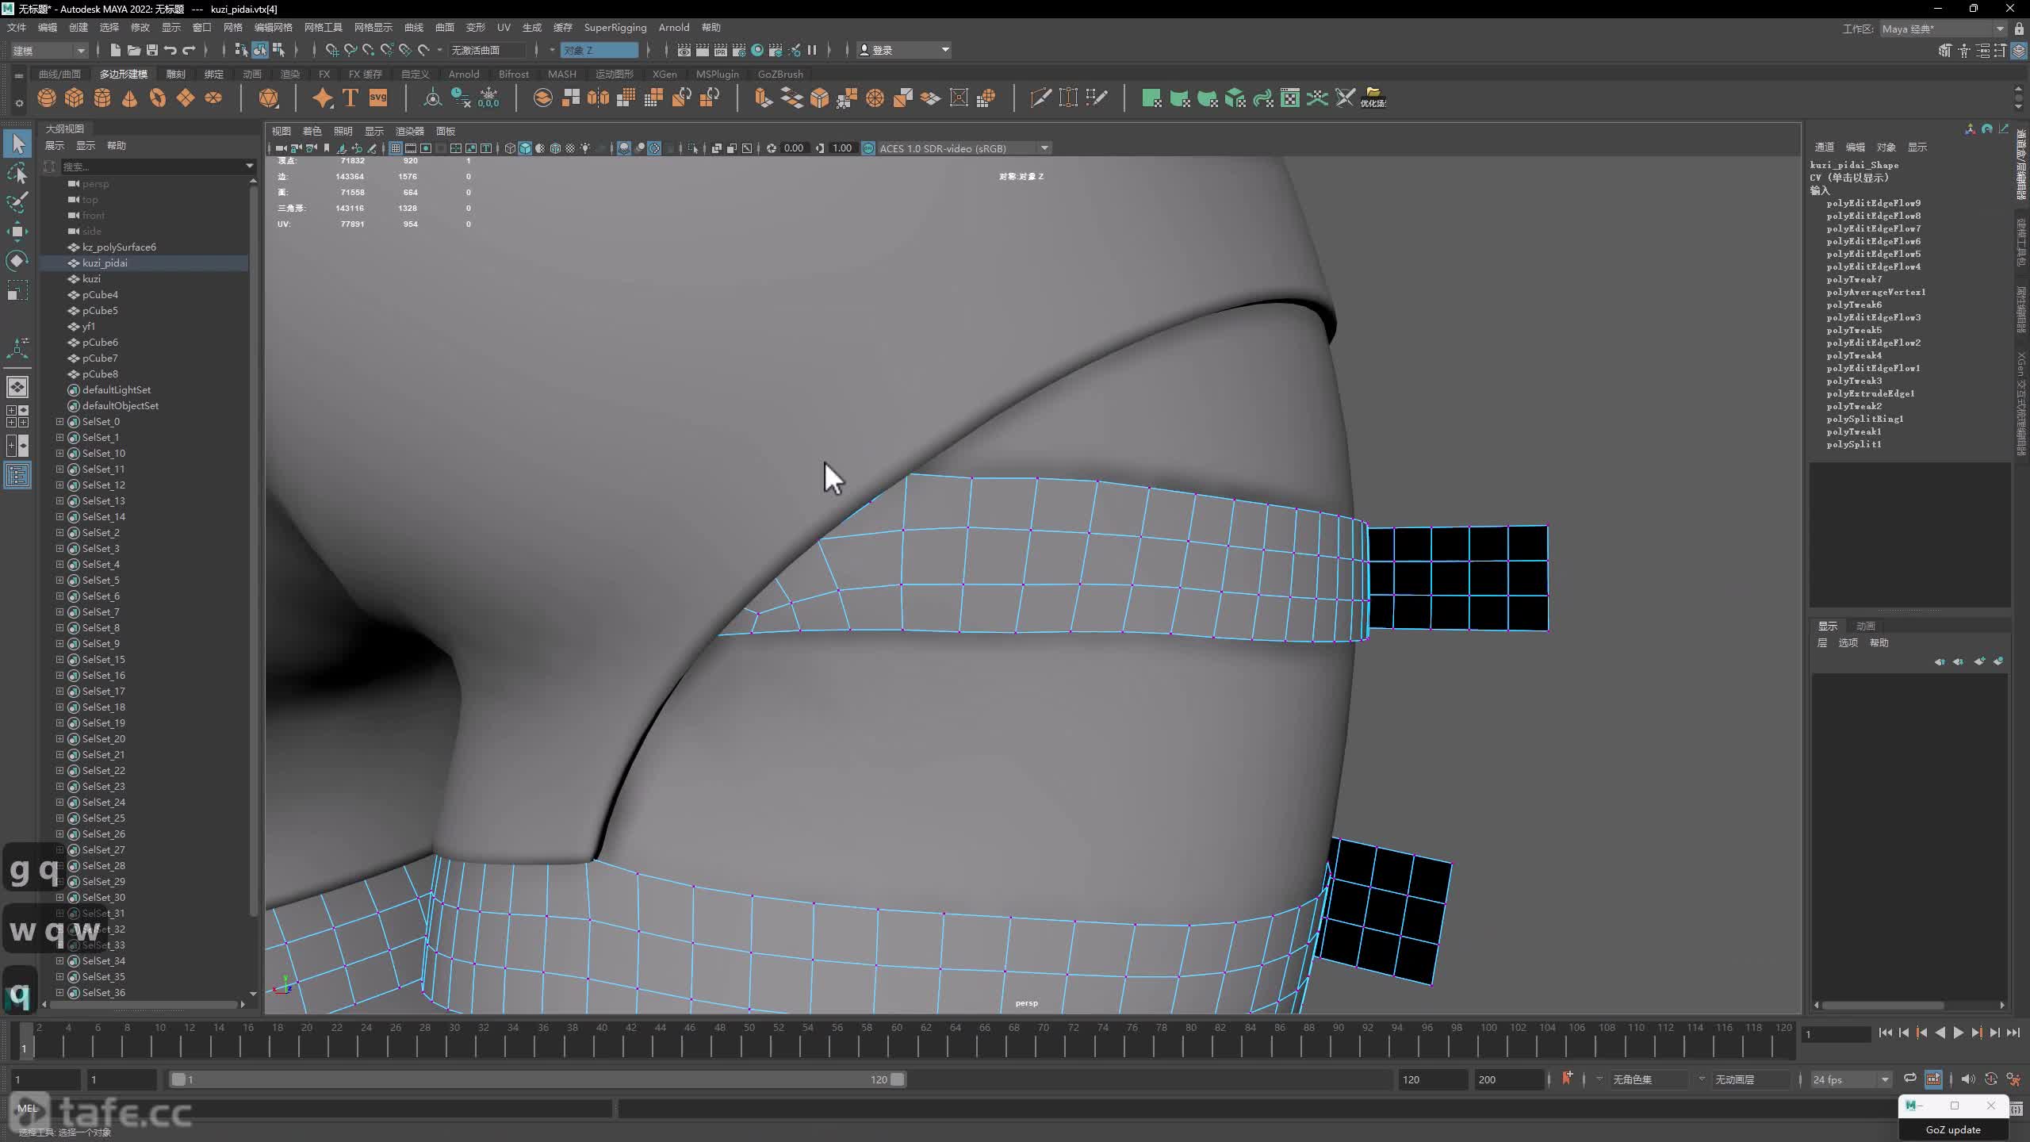Create a polygon sphere from the shelf
The height and width of the screenshot is (1142, 2030).
click(47, 98)
